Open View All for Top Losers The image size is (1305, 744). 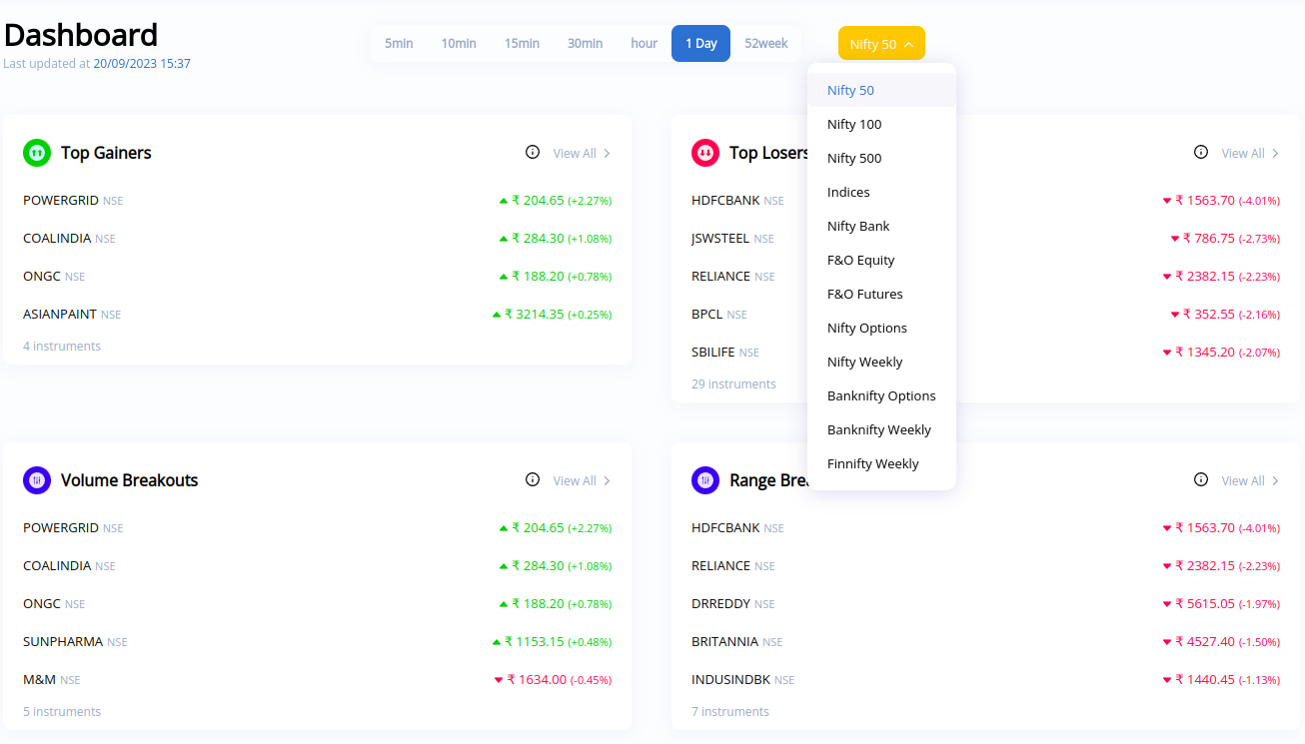(1250, 153)
